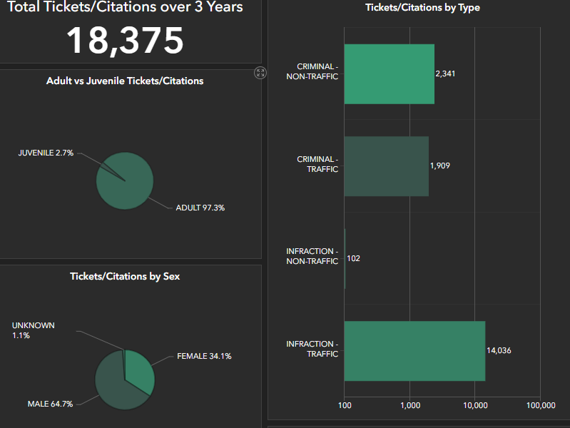Click the 'UNKNOWN 1.1%' label

[34, 330]
